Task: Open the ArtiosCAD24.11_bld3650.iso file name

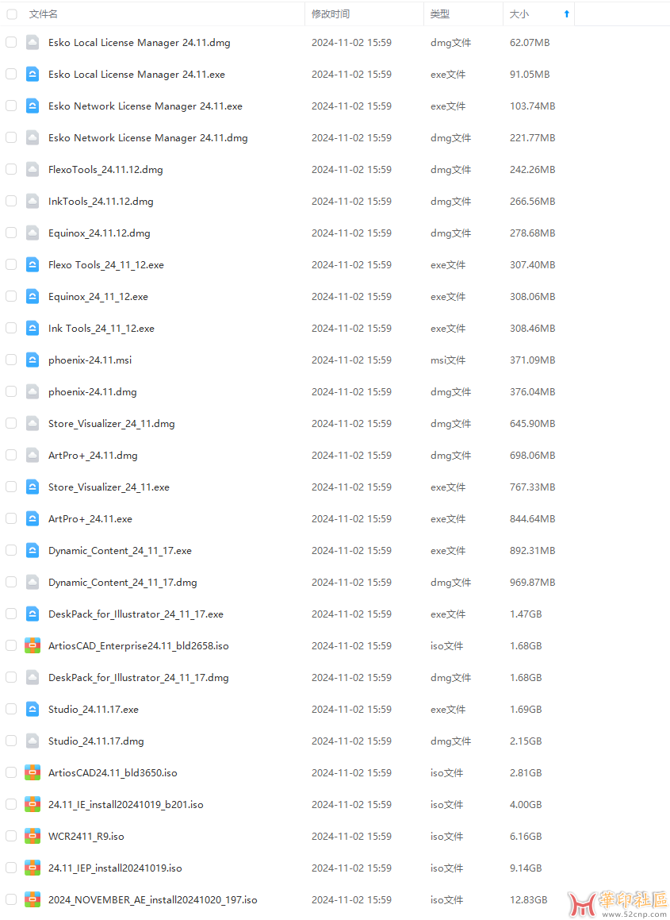Action: pos(113,772)
